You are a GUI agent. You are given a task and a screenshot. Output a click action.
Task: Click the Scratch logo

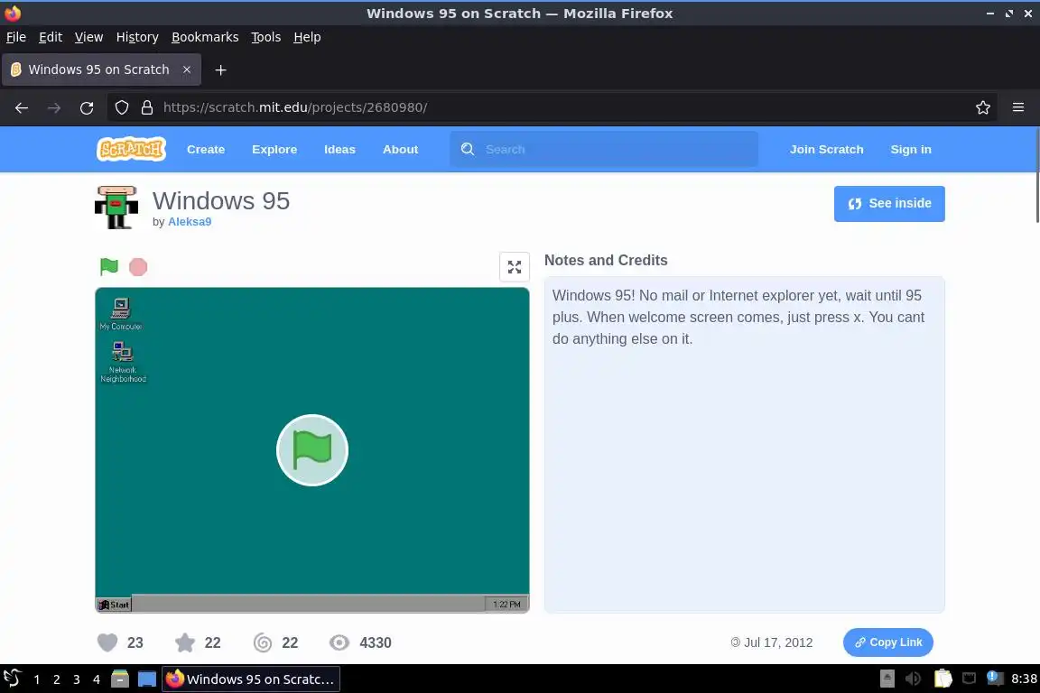(x=131, y=149)
